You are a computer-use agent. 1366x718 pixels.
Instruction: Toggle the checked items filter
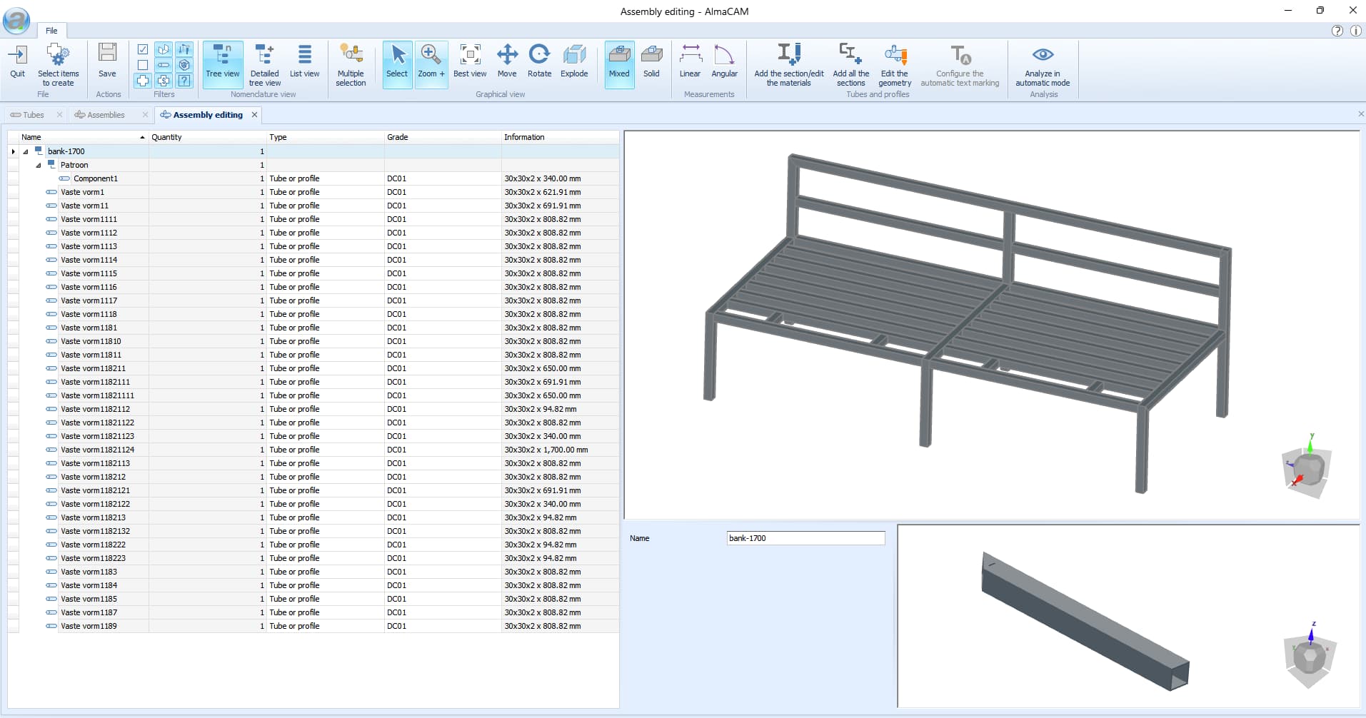(x=143, y=49)
